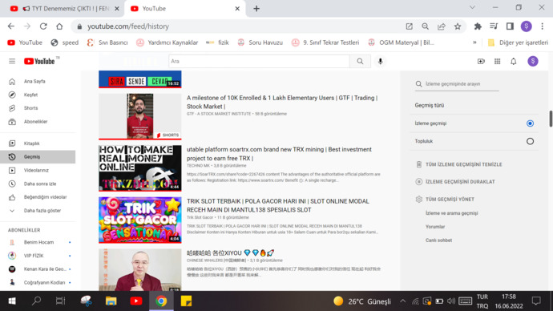Go back with the browser arrow
Viewport: 553px width, 311px height.
pyautogui.click(x=11, y=26)
